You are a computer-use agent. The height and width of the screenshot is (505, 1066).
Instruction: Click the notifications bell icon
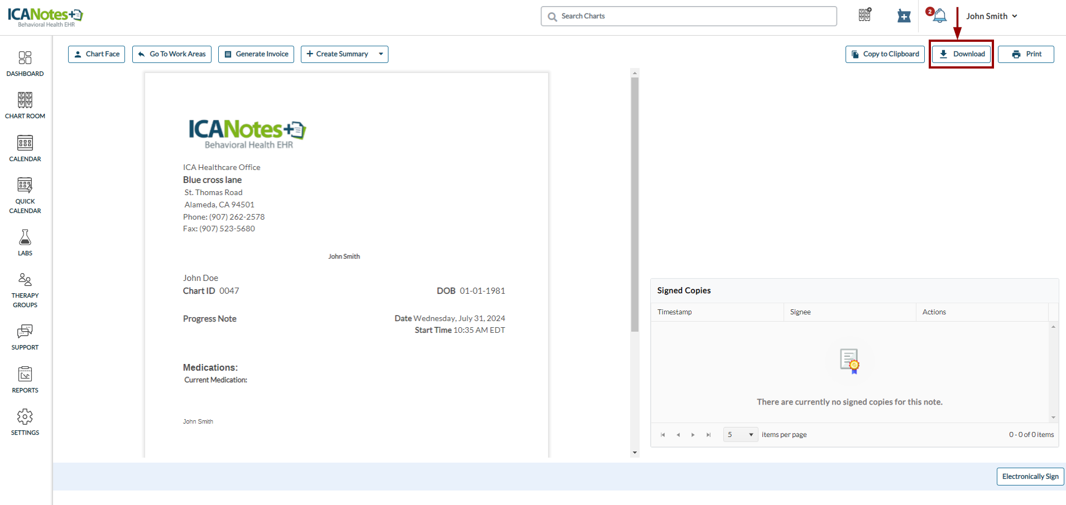(x=940, y=16)
